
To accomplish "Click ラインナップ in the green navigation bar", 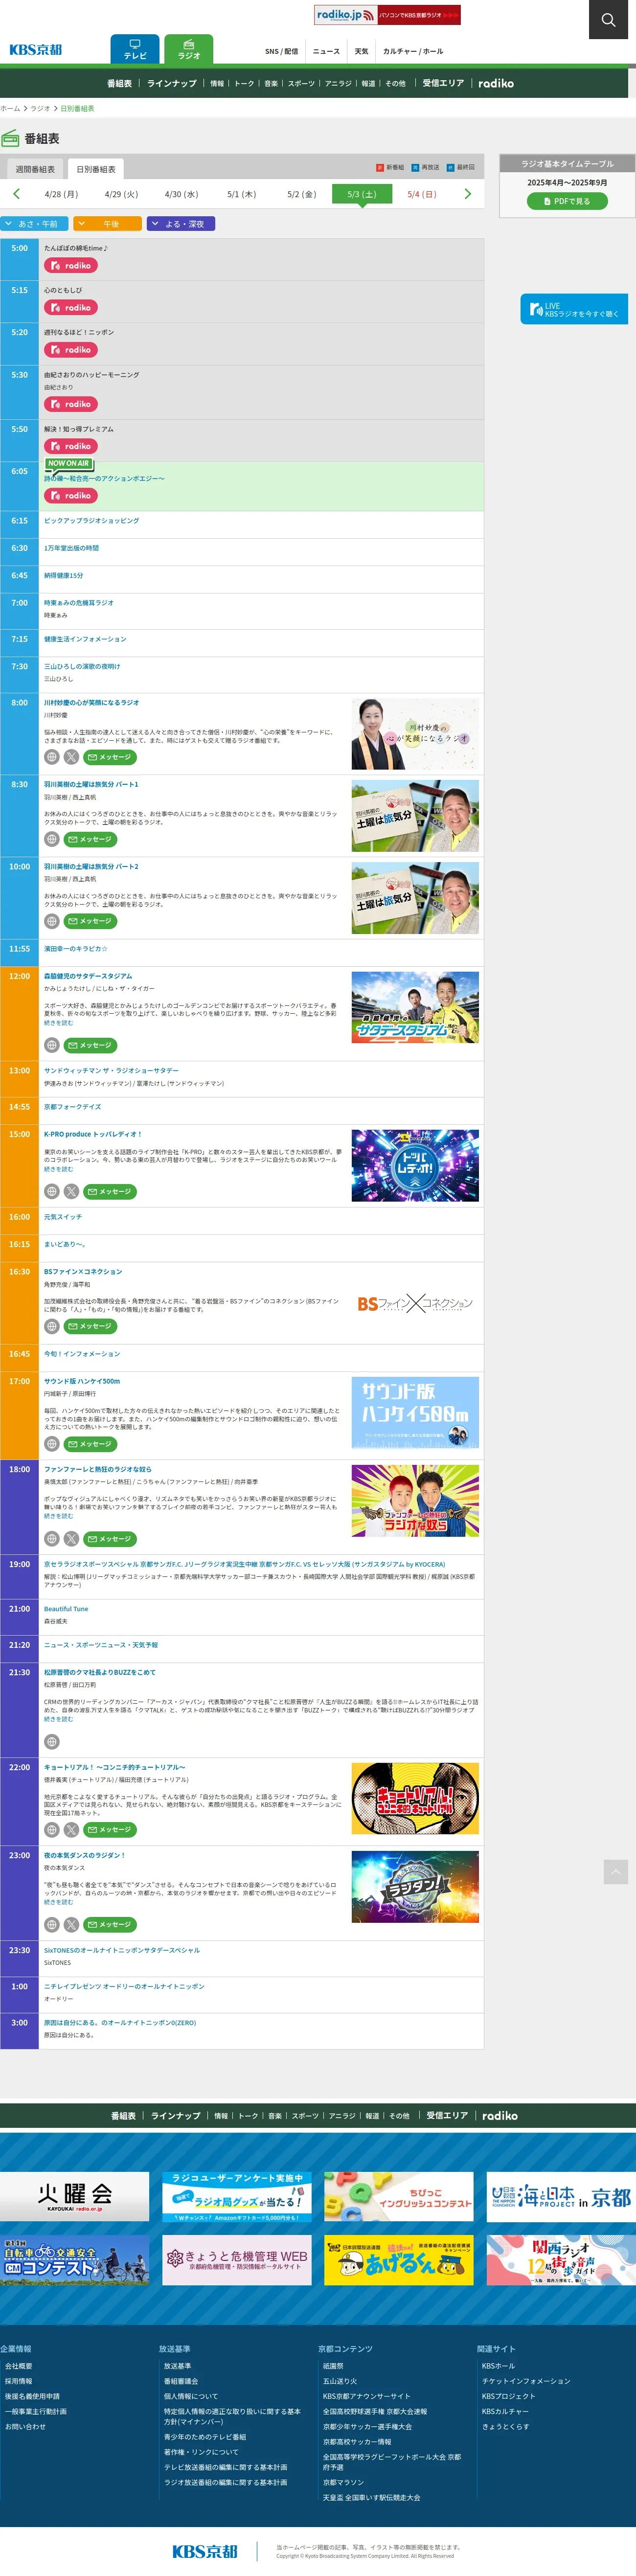I will [x=172, y=83].
